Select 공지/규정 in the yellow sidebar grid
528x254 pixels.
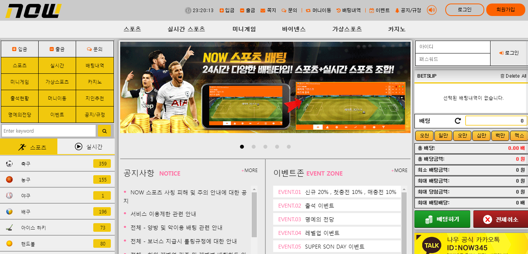tap(95, 115)
